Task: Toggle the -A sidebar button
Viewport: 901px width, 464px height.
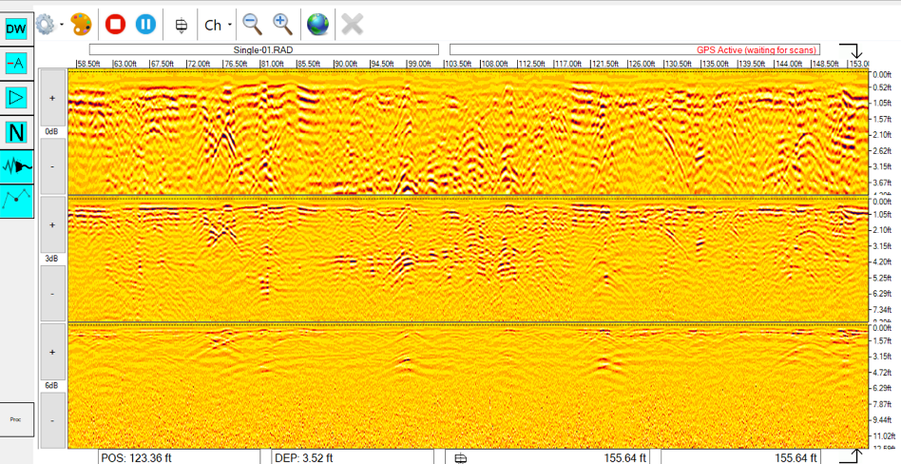Action: (x=16, y=63)
